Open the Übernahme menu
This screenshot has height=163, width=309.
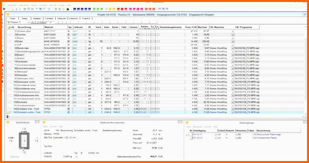[24, 6]
